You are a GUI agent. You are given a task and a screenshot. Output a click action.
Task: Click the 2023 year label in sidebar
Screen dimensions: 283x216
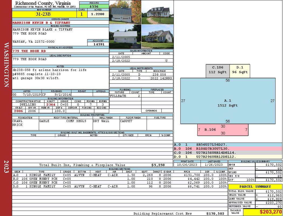tap(6, 166)
